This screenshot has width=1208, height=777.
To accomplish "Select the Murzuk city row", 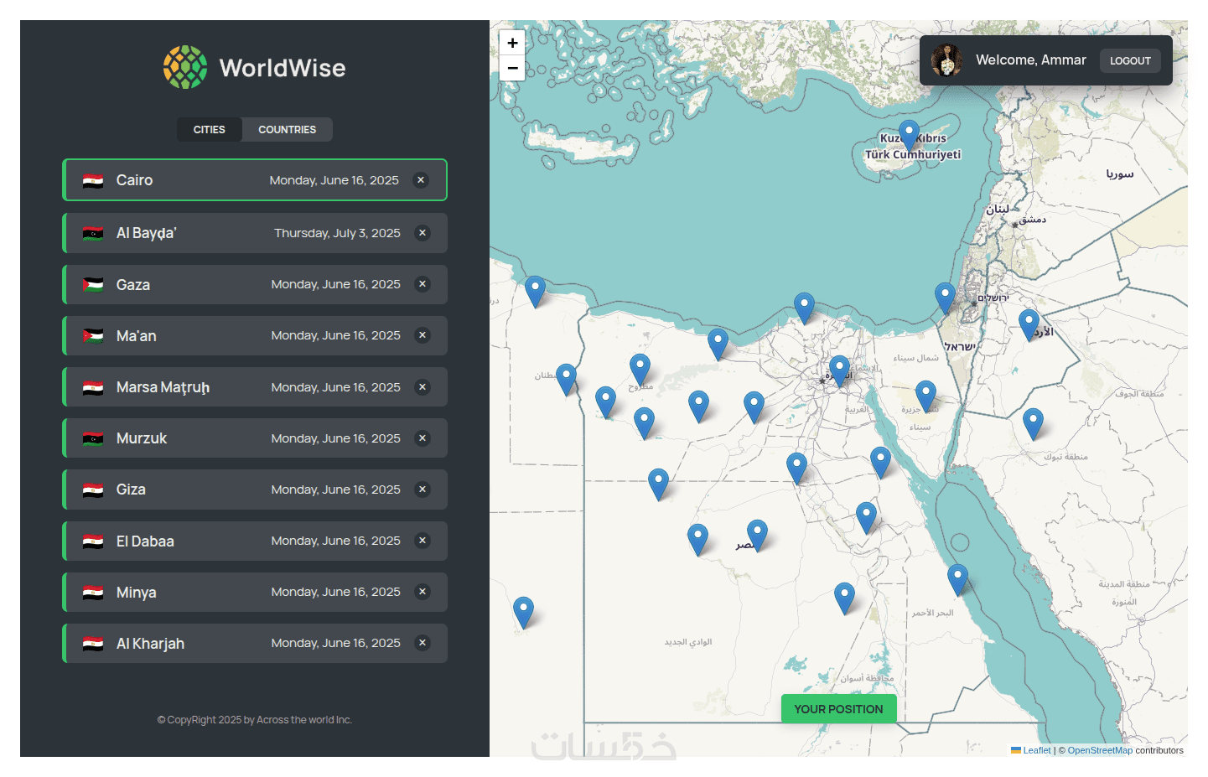I will (x=255, y=438).
